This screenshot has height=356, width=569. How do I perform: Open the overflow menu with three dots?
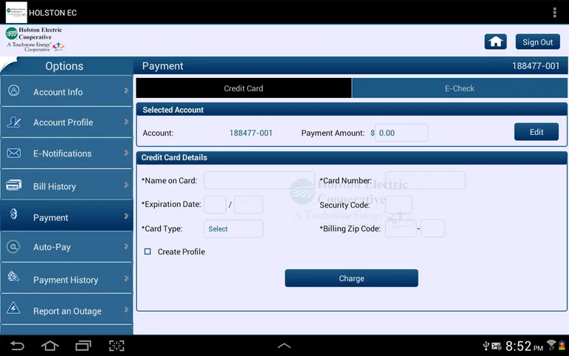(554, 13)
